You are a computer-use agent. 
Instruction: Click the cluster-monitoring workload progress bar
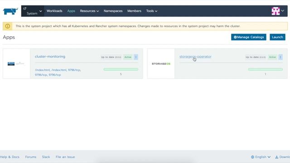121,69
